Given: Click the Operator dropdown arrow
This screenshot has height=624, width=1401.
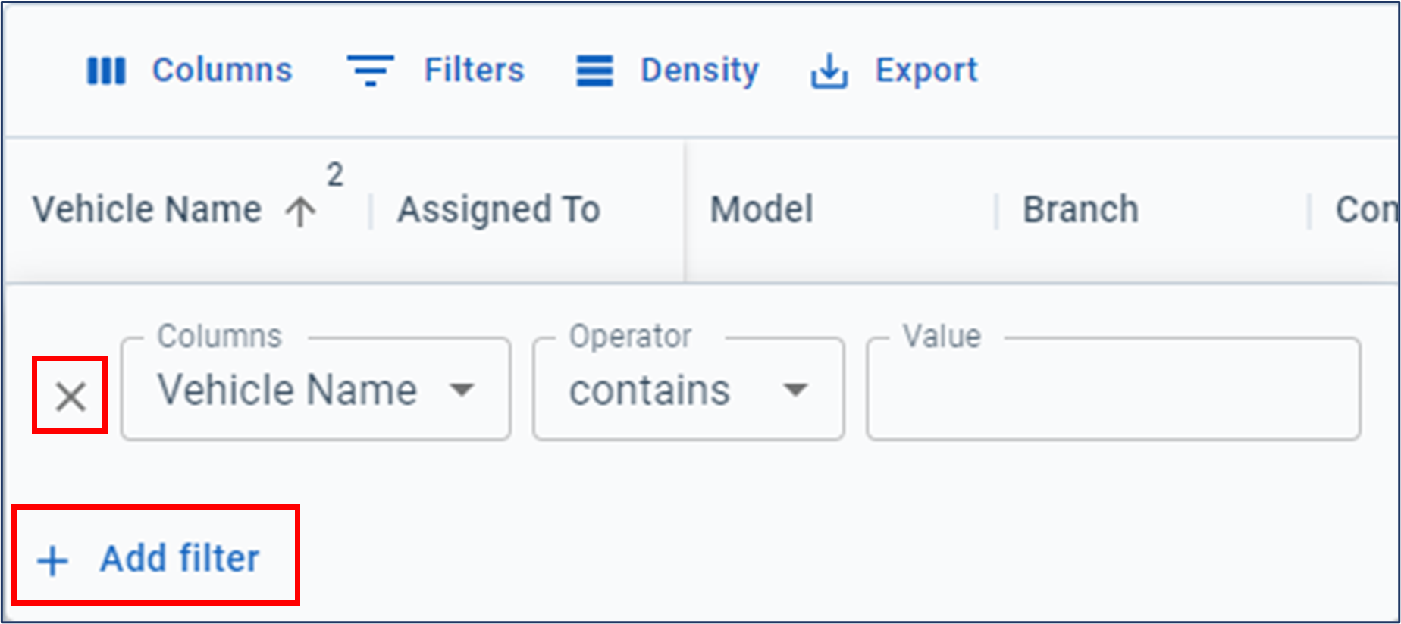Looking at the screenshot, I should pos(795,390).
